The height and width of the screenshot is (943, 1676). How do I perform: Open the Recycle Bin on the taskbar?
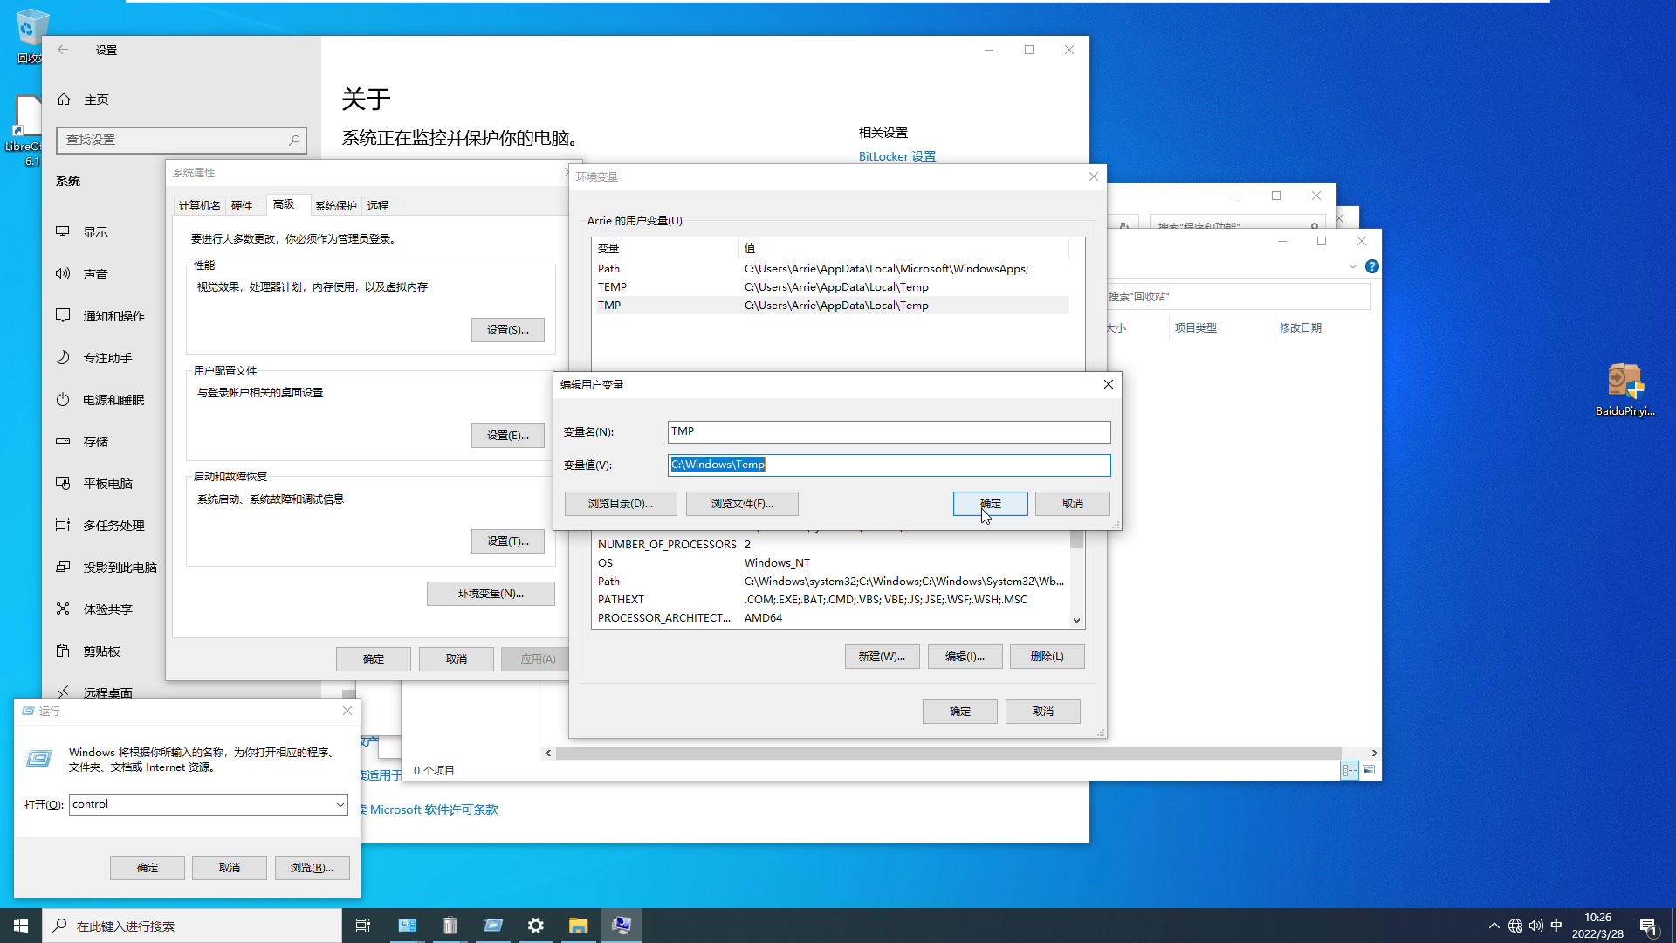(x=450, y=926)
